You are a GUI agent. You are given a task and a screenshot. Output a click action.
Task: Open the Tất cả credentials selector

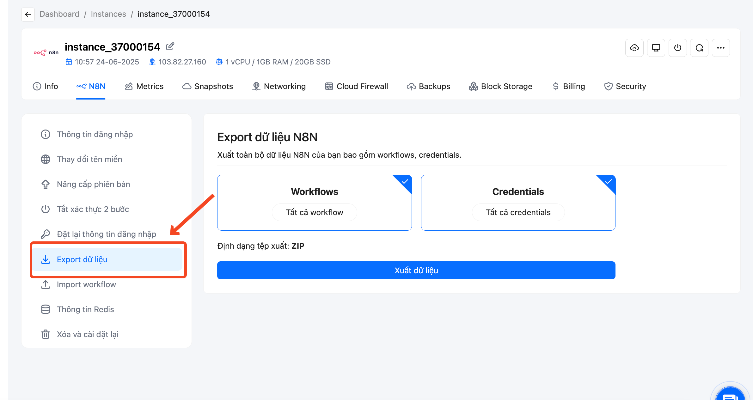(518, 212)
